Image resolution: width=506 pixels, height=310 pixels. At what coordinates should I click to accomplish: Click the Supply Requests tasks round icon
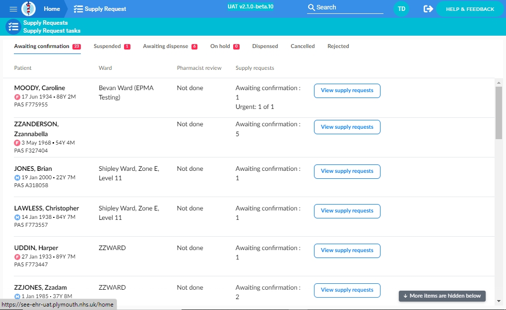click(x=13, y=27)
